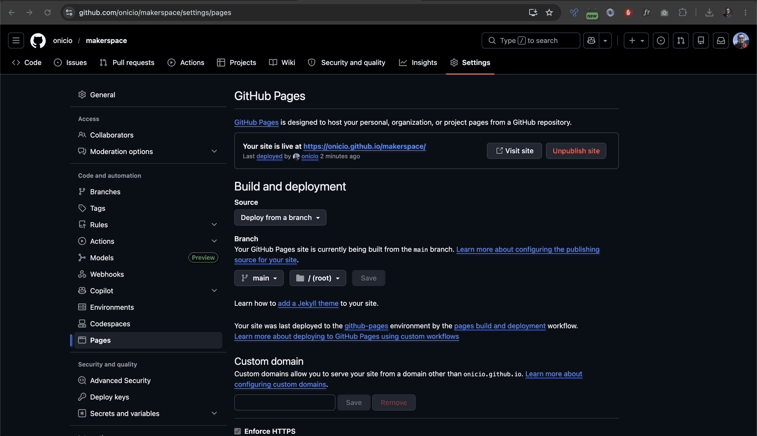Viewport: 757px width, 436px height.
Task: Go back with browser arrow
Action: tap(12, 12)
